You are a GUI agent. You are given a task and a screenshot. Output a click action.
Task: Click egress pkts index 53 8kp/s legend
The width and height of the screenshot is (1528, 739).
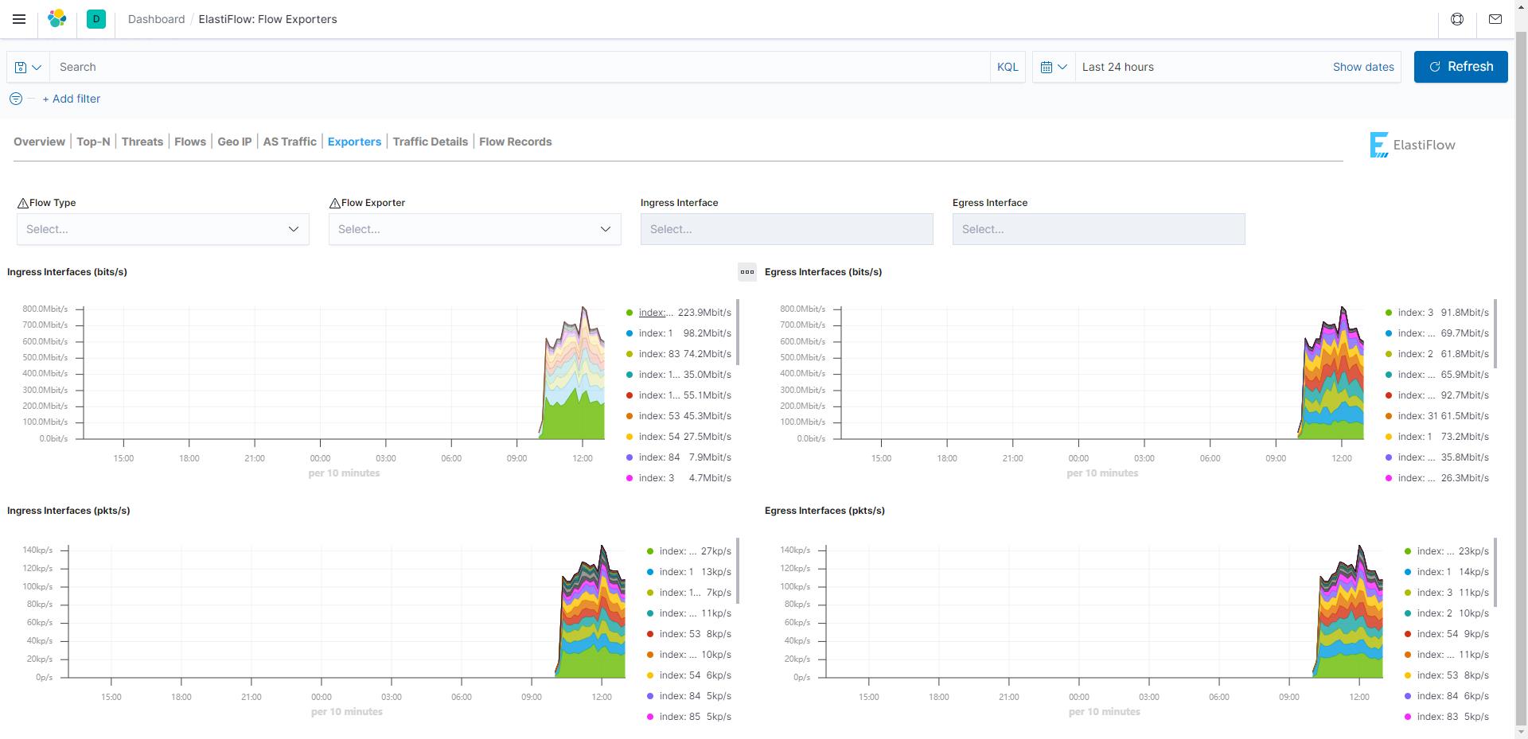click(1447, 675)
